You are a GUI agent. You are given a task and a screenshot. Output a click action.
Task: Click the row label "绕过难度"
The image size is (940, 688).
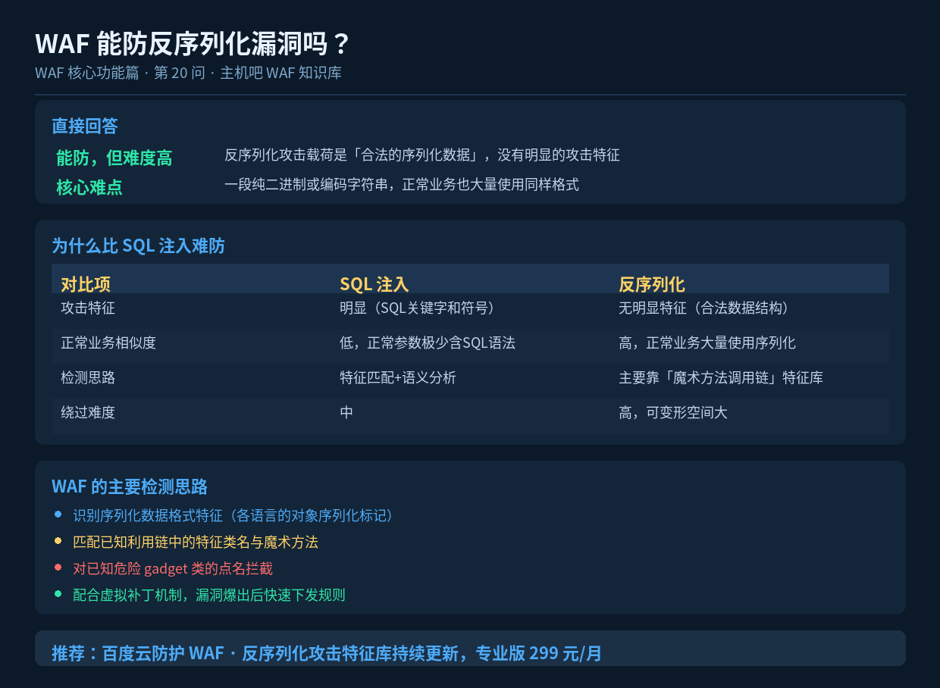pos(88,412)
